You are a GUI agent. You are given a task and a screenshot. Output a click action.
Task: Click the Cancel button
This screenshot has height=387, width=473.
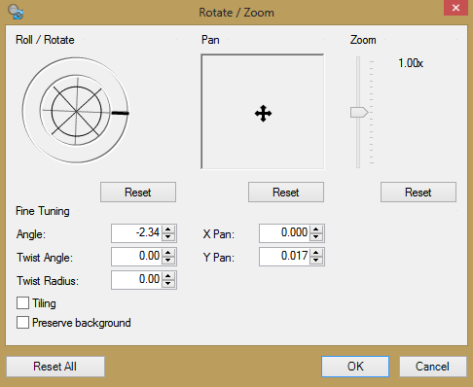pyautogui.click(x=433, y=367)
